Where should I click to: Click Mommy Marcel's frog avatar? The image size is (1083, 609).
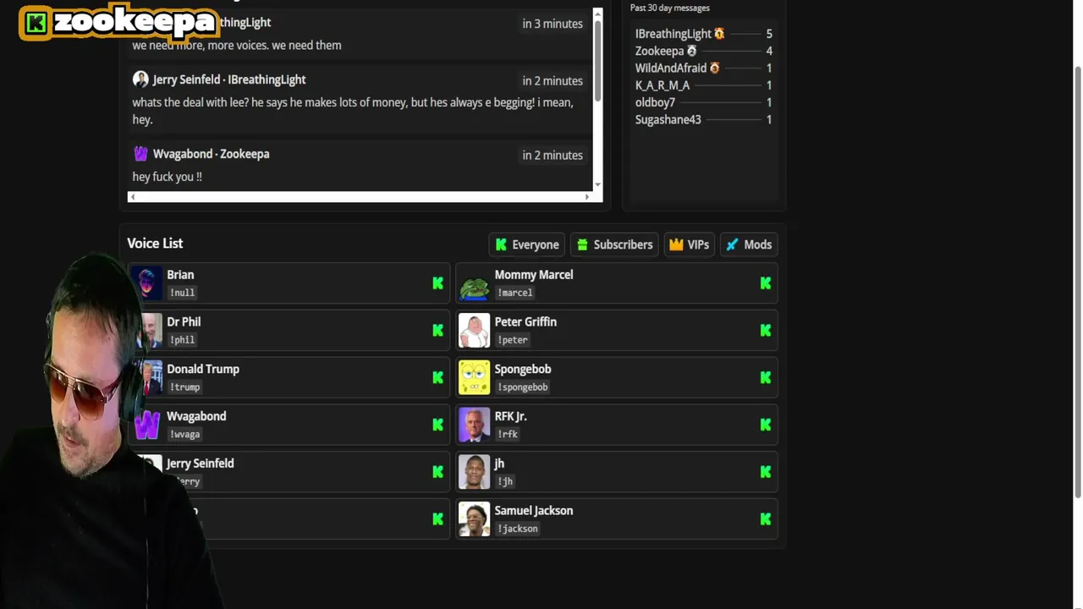(x=474, y=283)
